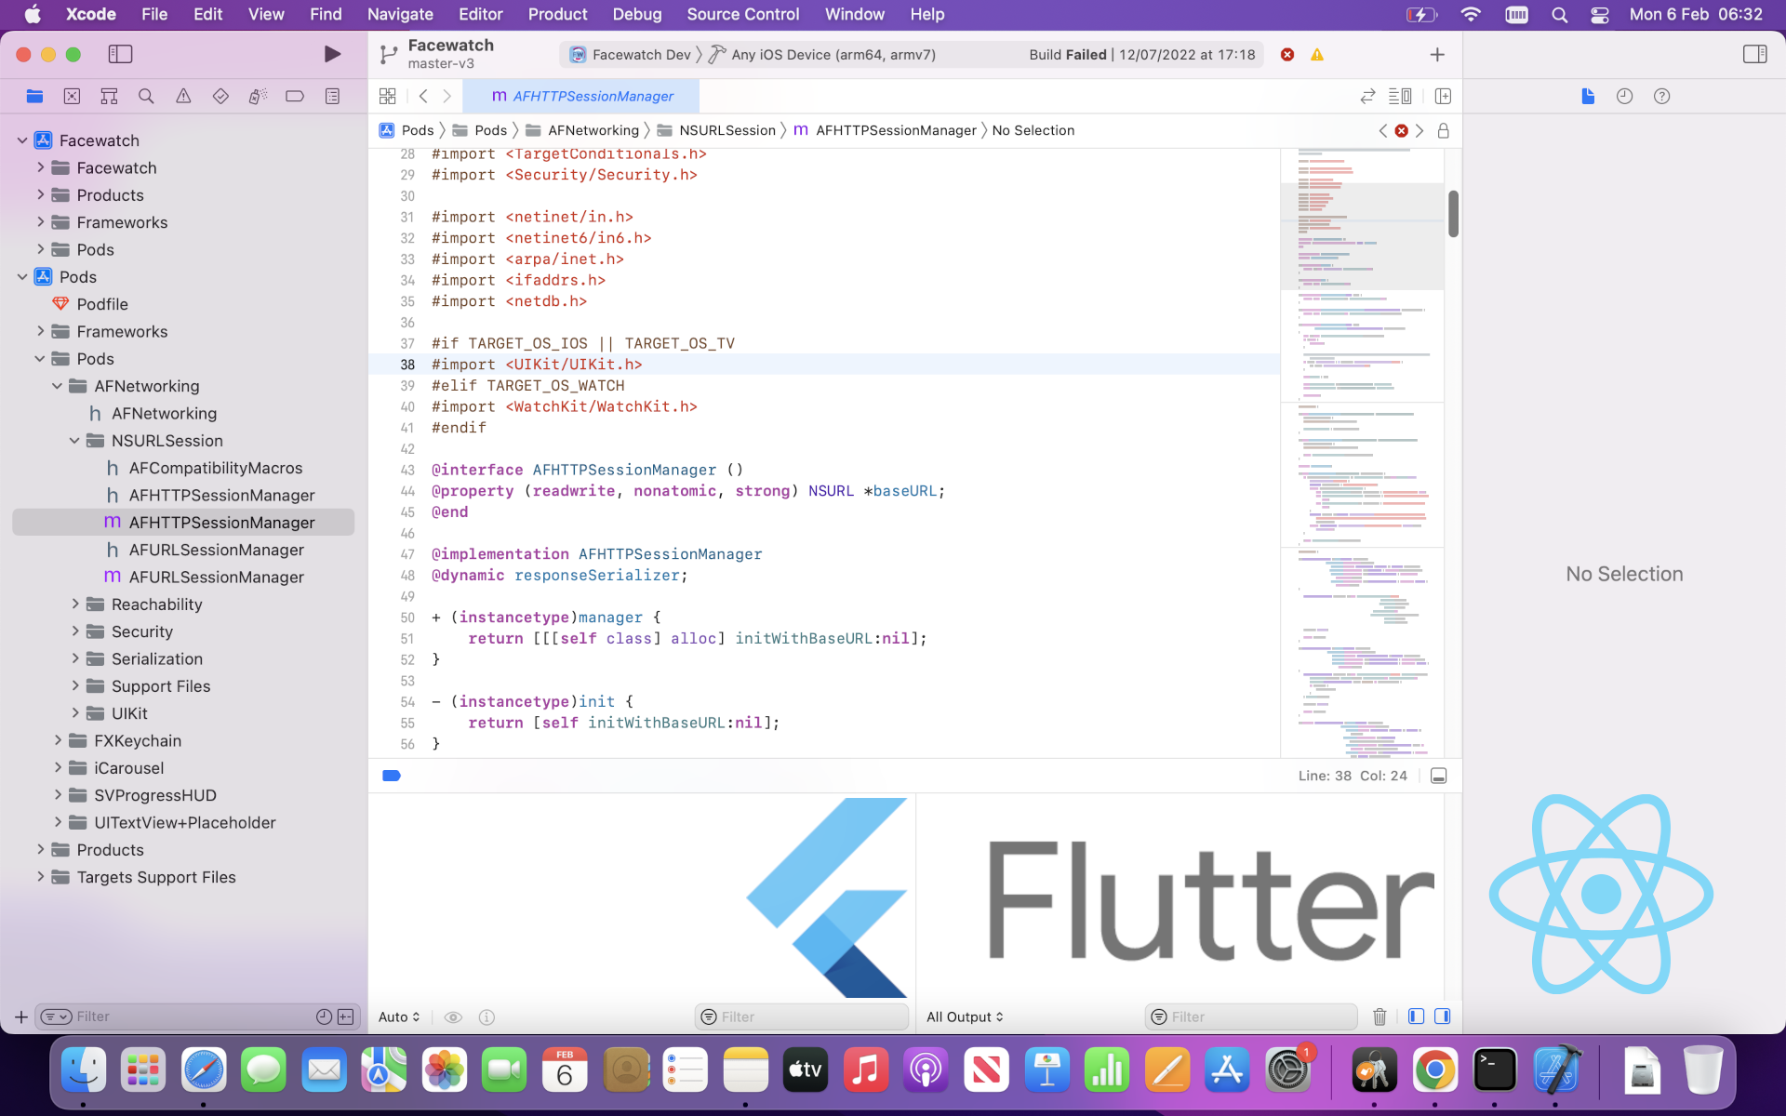Open the Auto variables scope dropdown
The image size is (1786, 1116).
(399, 1017)
